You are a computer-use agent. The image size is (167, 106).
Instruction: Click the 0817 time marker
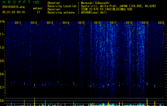coord(113,23)
